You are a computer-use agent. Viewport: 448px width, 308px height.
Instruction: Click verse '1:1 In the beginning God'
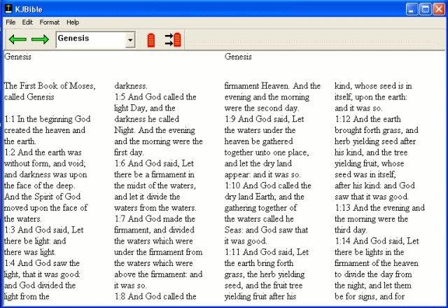(48, 119)
